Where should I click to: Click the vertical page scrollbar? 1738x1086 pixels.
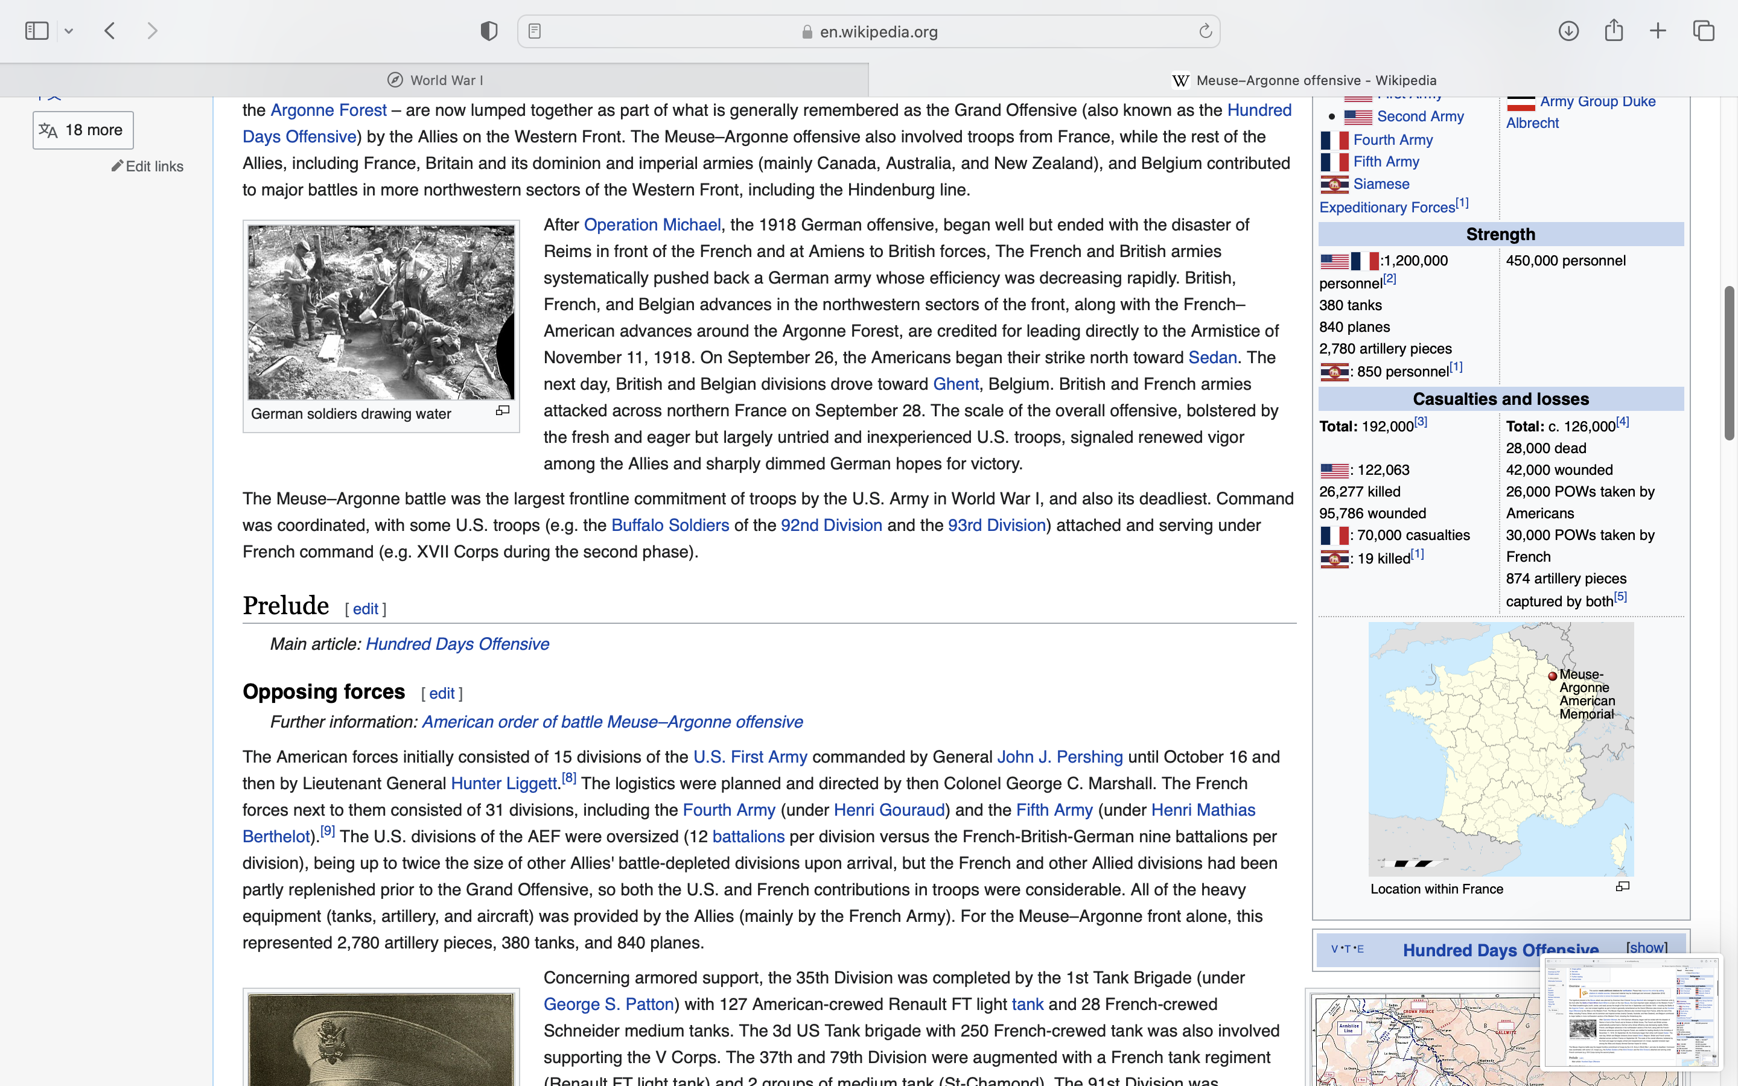[x=1729, y=363]
